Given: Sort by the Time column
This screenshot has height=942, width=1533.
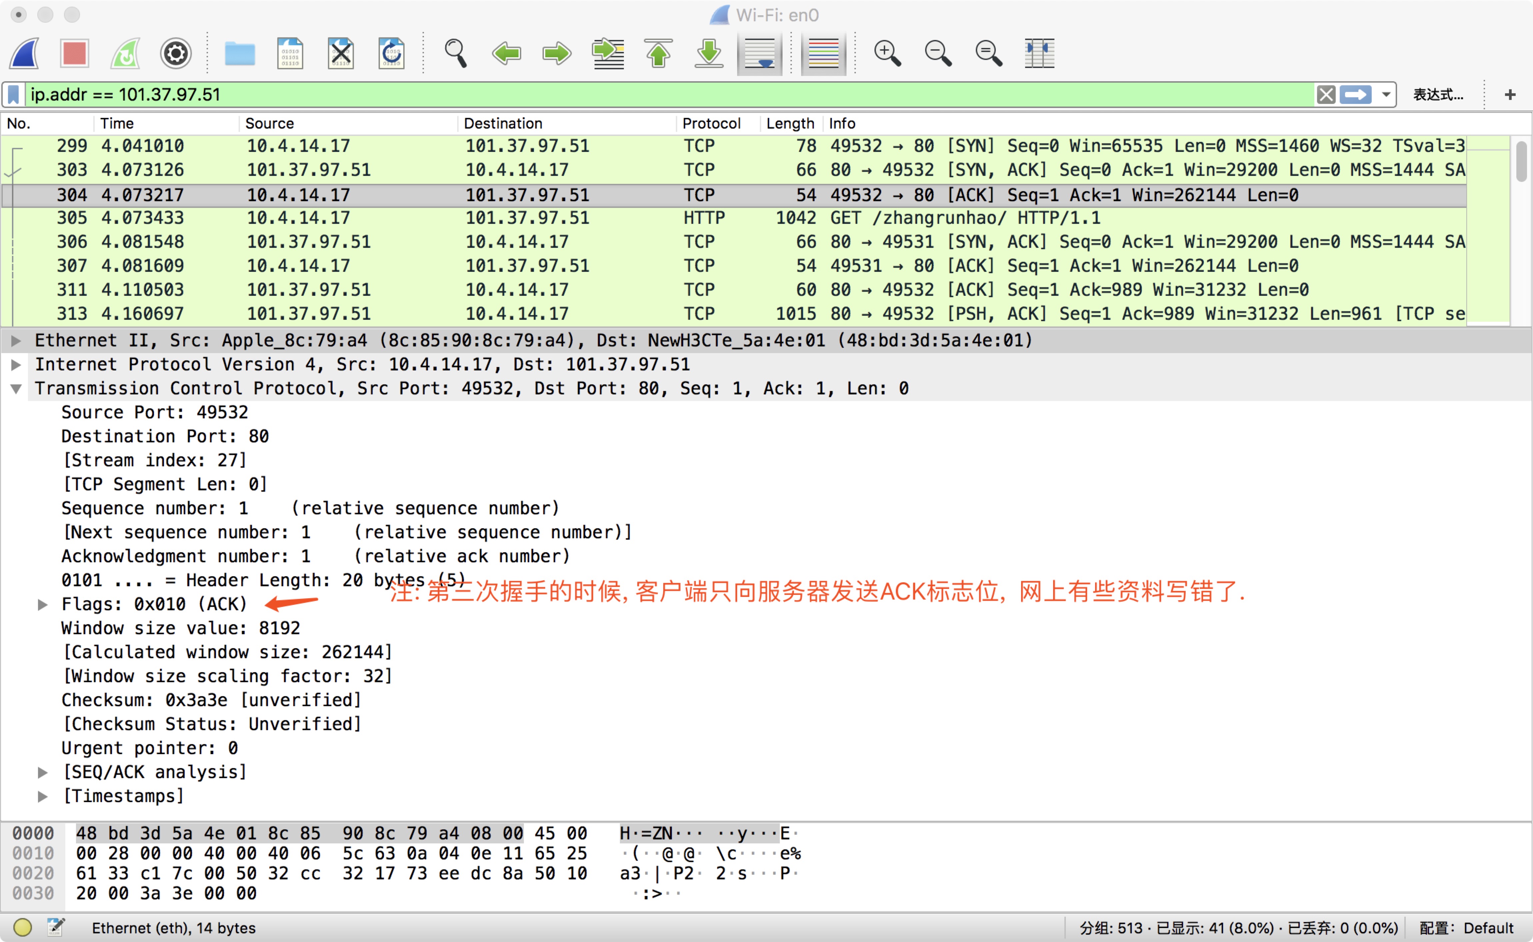Looking at the screenshot, I should pyautogui.click(x=166, y=123).
